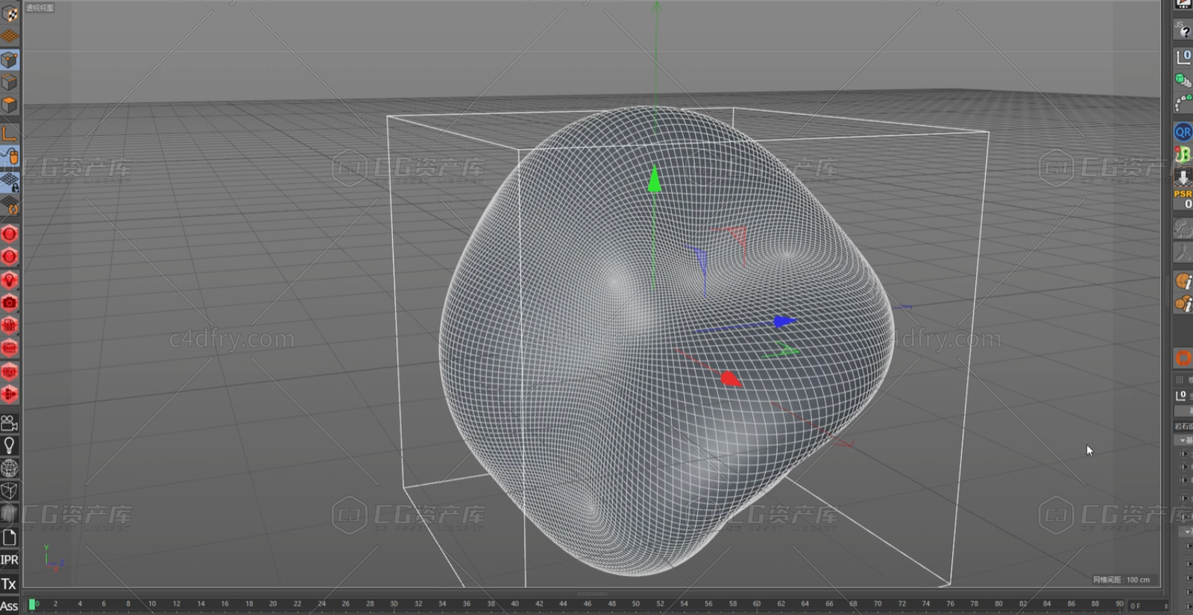1193x615 pixels.
Task: Click the blue QR icon on right panel
Action: point(1183,132)
